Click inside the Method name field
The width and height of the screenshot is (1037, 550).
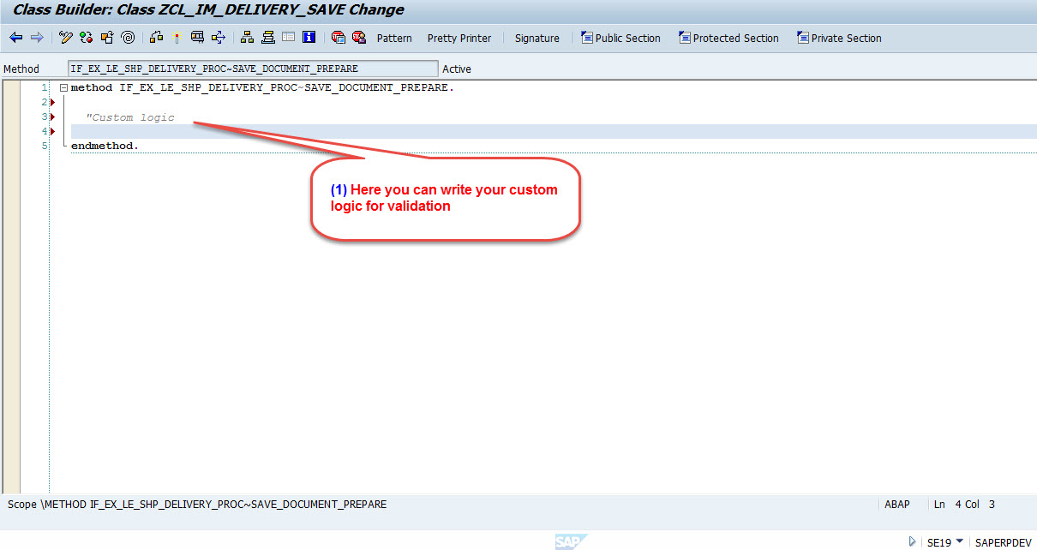click(x=249, y=68)
